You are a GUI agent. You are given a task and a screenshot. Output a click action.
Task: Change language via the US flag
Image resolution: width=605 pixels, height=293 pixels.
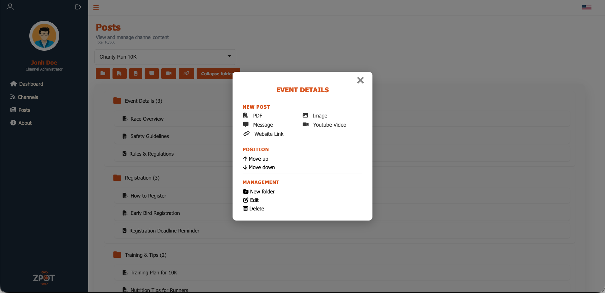(x=587, y=7)
